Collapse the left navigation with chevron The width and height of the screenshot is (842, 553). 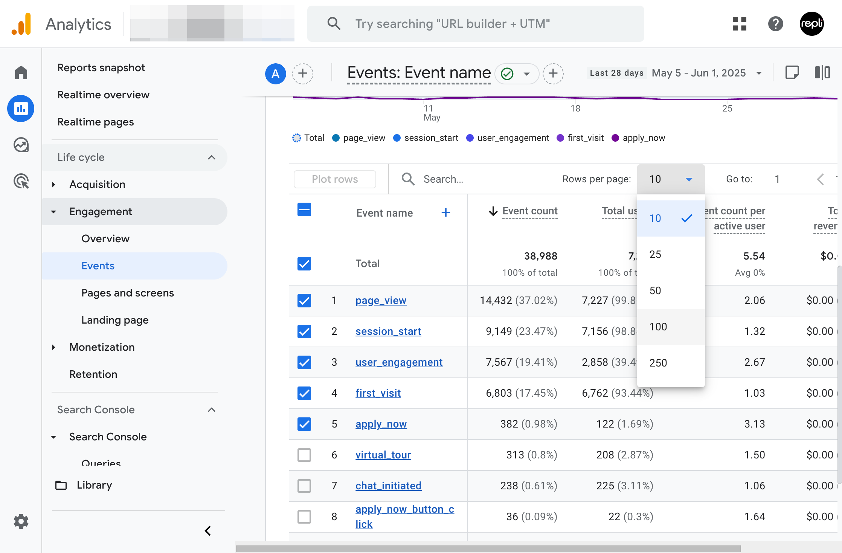[x=208, y=531]
